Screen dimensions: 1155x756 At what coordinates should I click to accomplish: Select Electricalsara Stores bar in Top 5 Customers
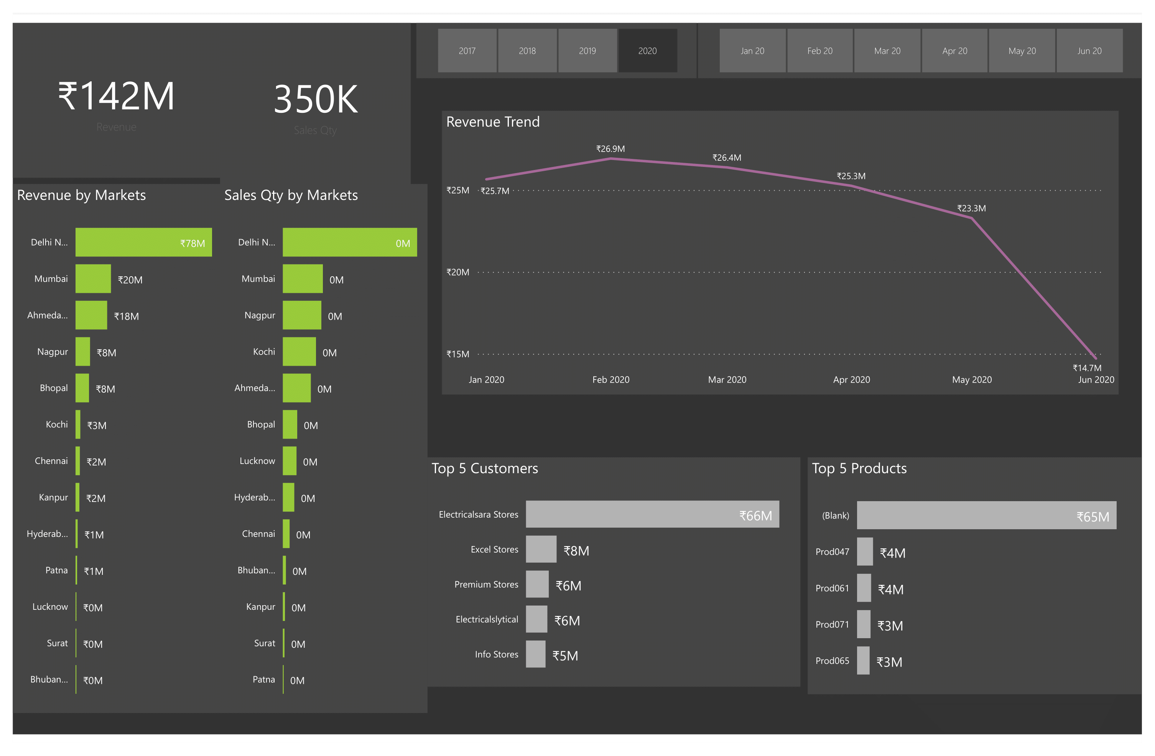tap(652, 514)
